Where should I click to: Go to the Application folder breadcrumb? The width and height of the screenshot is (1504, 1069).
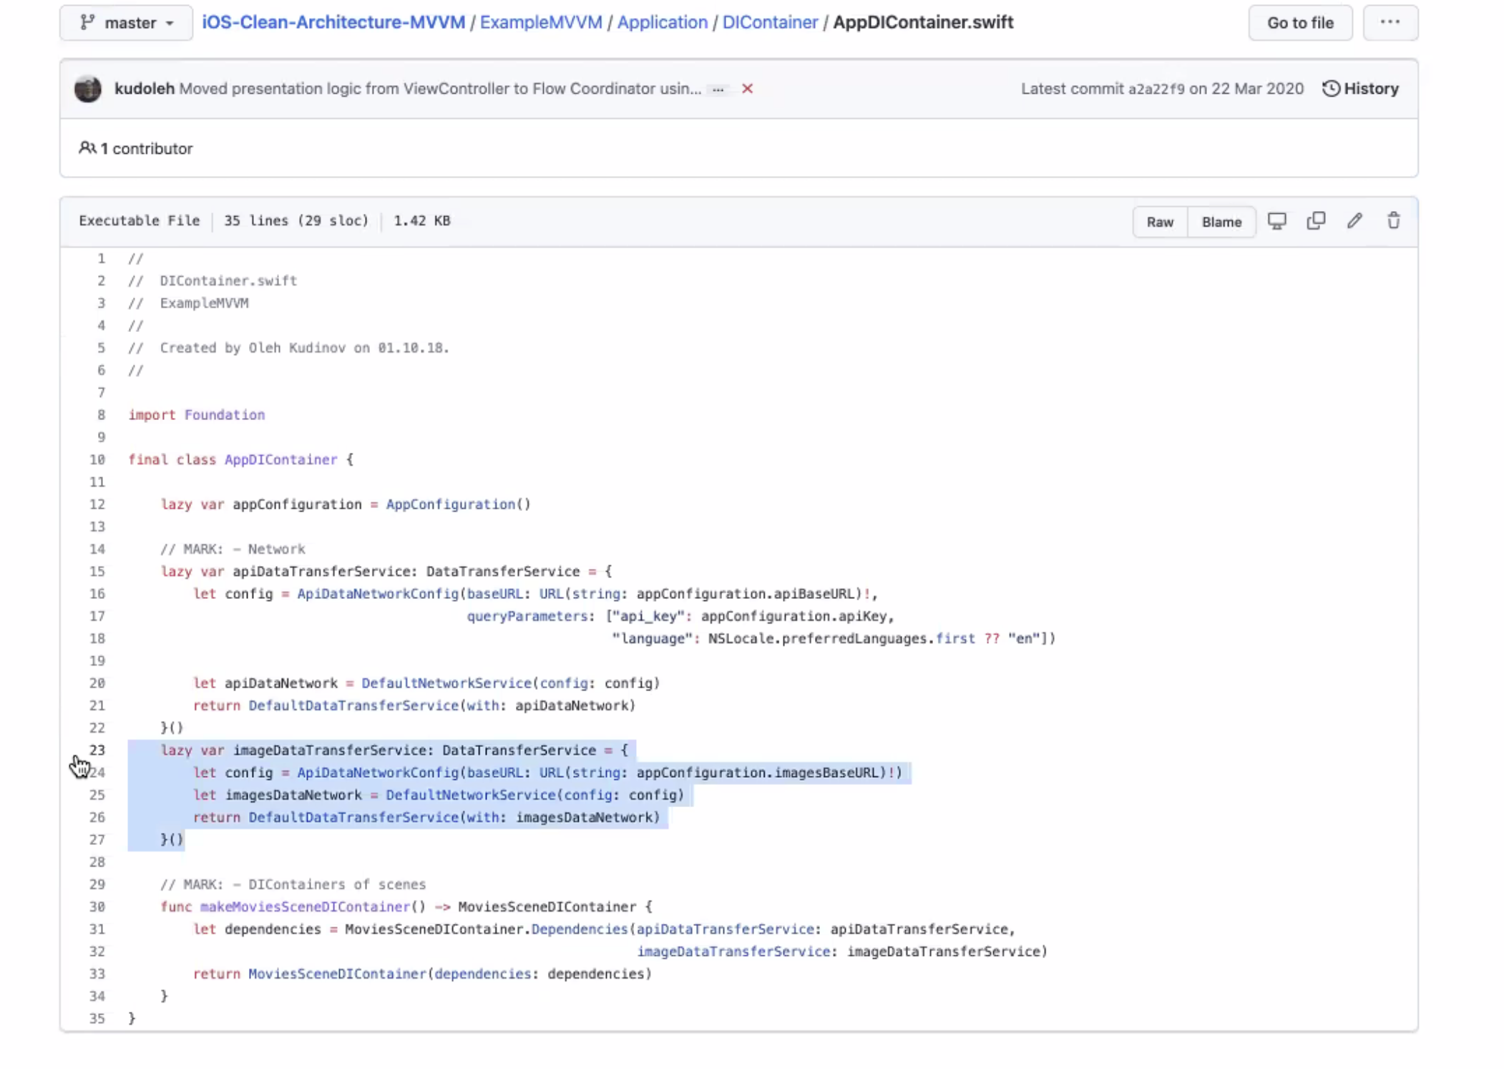click(x=662, y=22)
